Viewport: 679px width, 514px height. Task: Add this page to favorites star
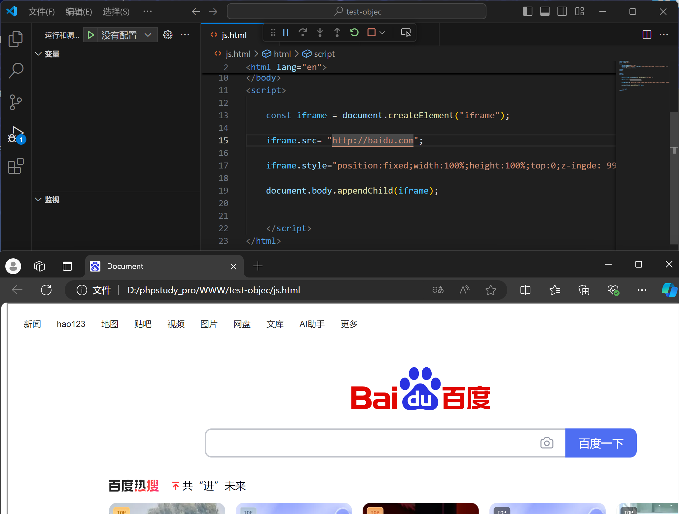point(491,290)
